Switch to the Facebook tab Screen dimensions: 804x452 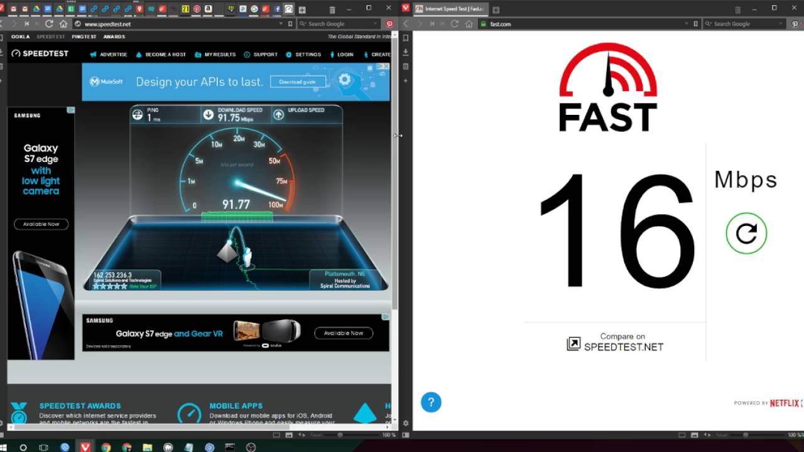(x=277, y=9)
